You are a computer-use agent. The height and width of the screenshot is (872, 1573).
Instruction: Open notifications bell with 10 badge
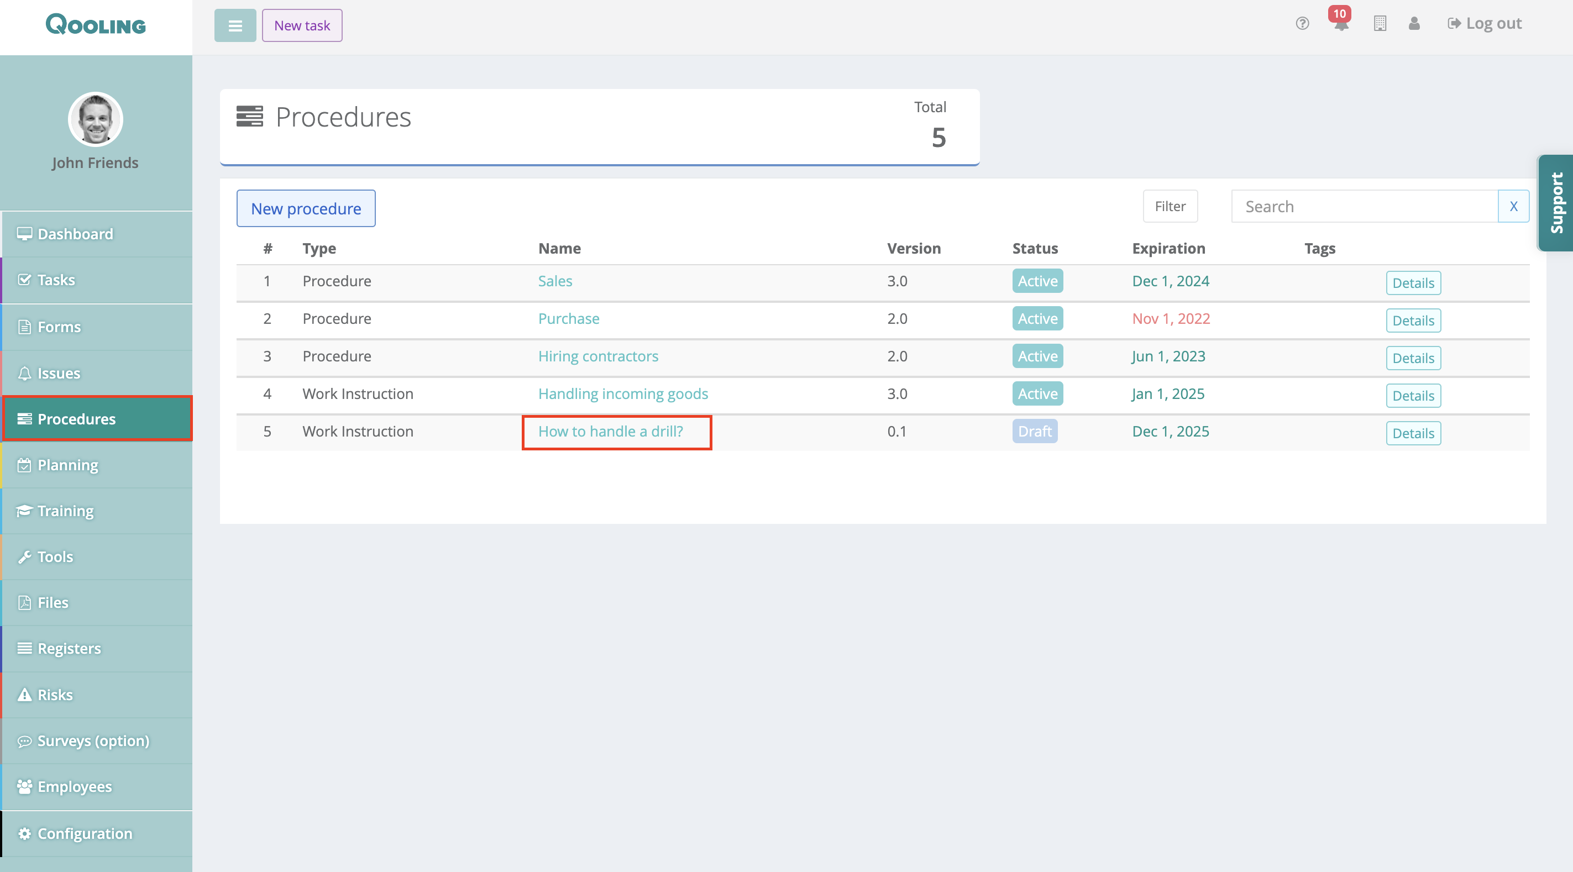[1341, 24]
